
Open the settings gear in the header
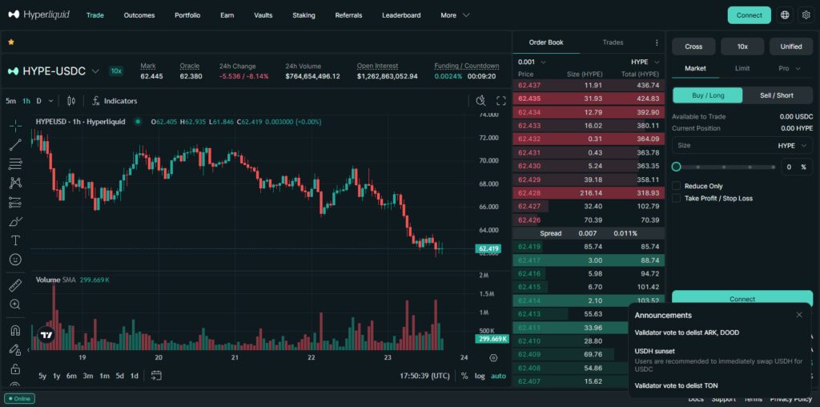(806, 15)
